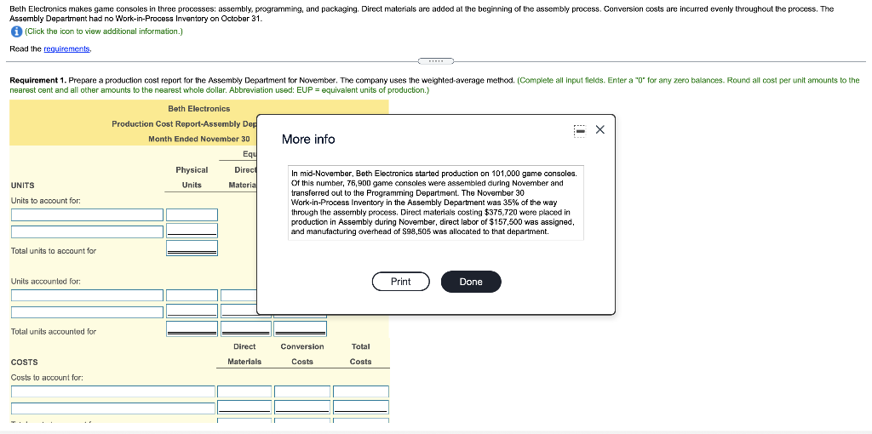Image resolution: width=872 pixels, height=434 pixels.
Task: Click the 'Costs to account for:' label
Action: pos(48,377)
